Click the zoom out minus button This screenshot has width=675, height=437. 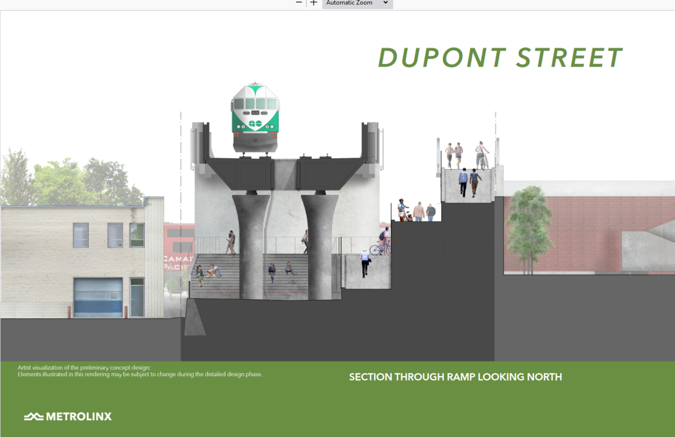point(299,3)
